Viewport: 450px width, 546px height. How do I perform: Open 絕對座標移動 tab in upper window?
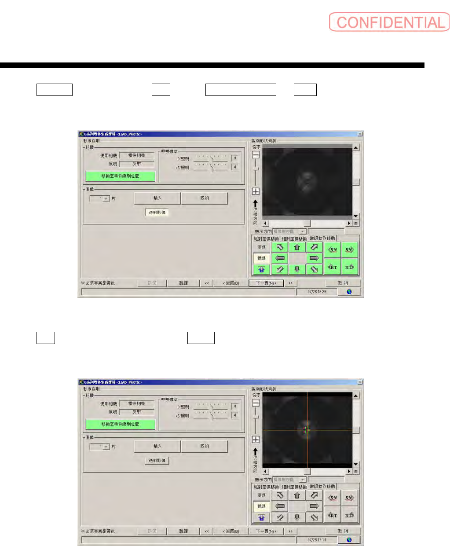click(x=266, y=238)
